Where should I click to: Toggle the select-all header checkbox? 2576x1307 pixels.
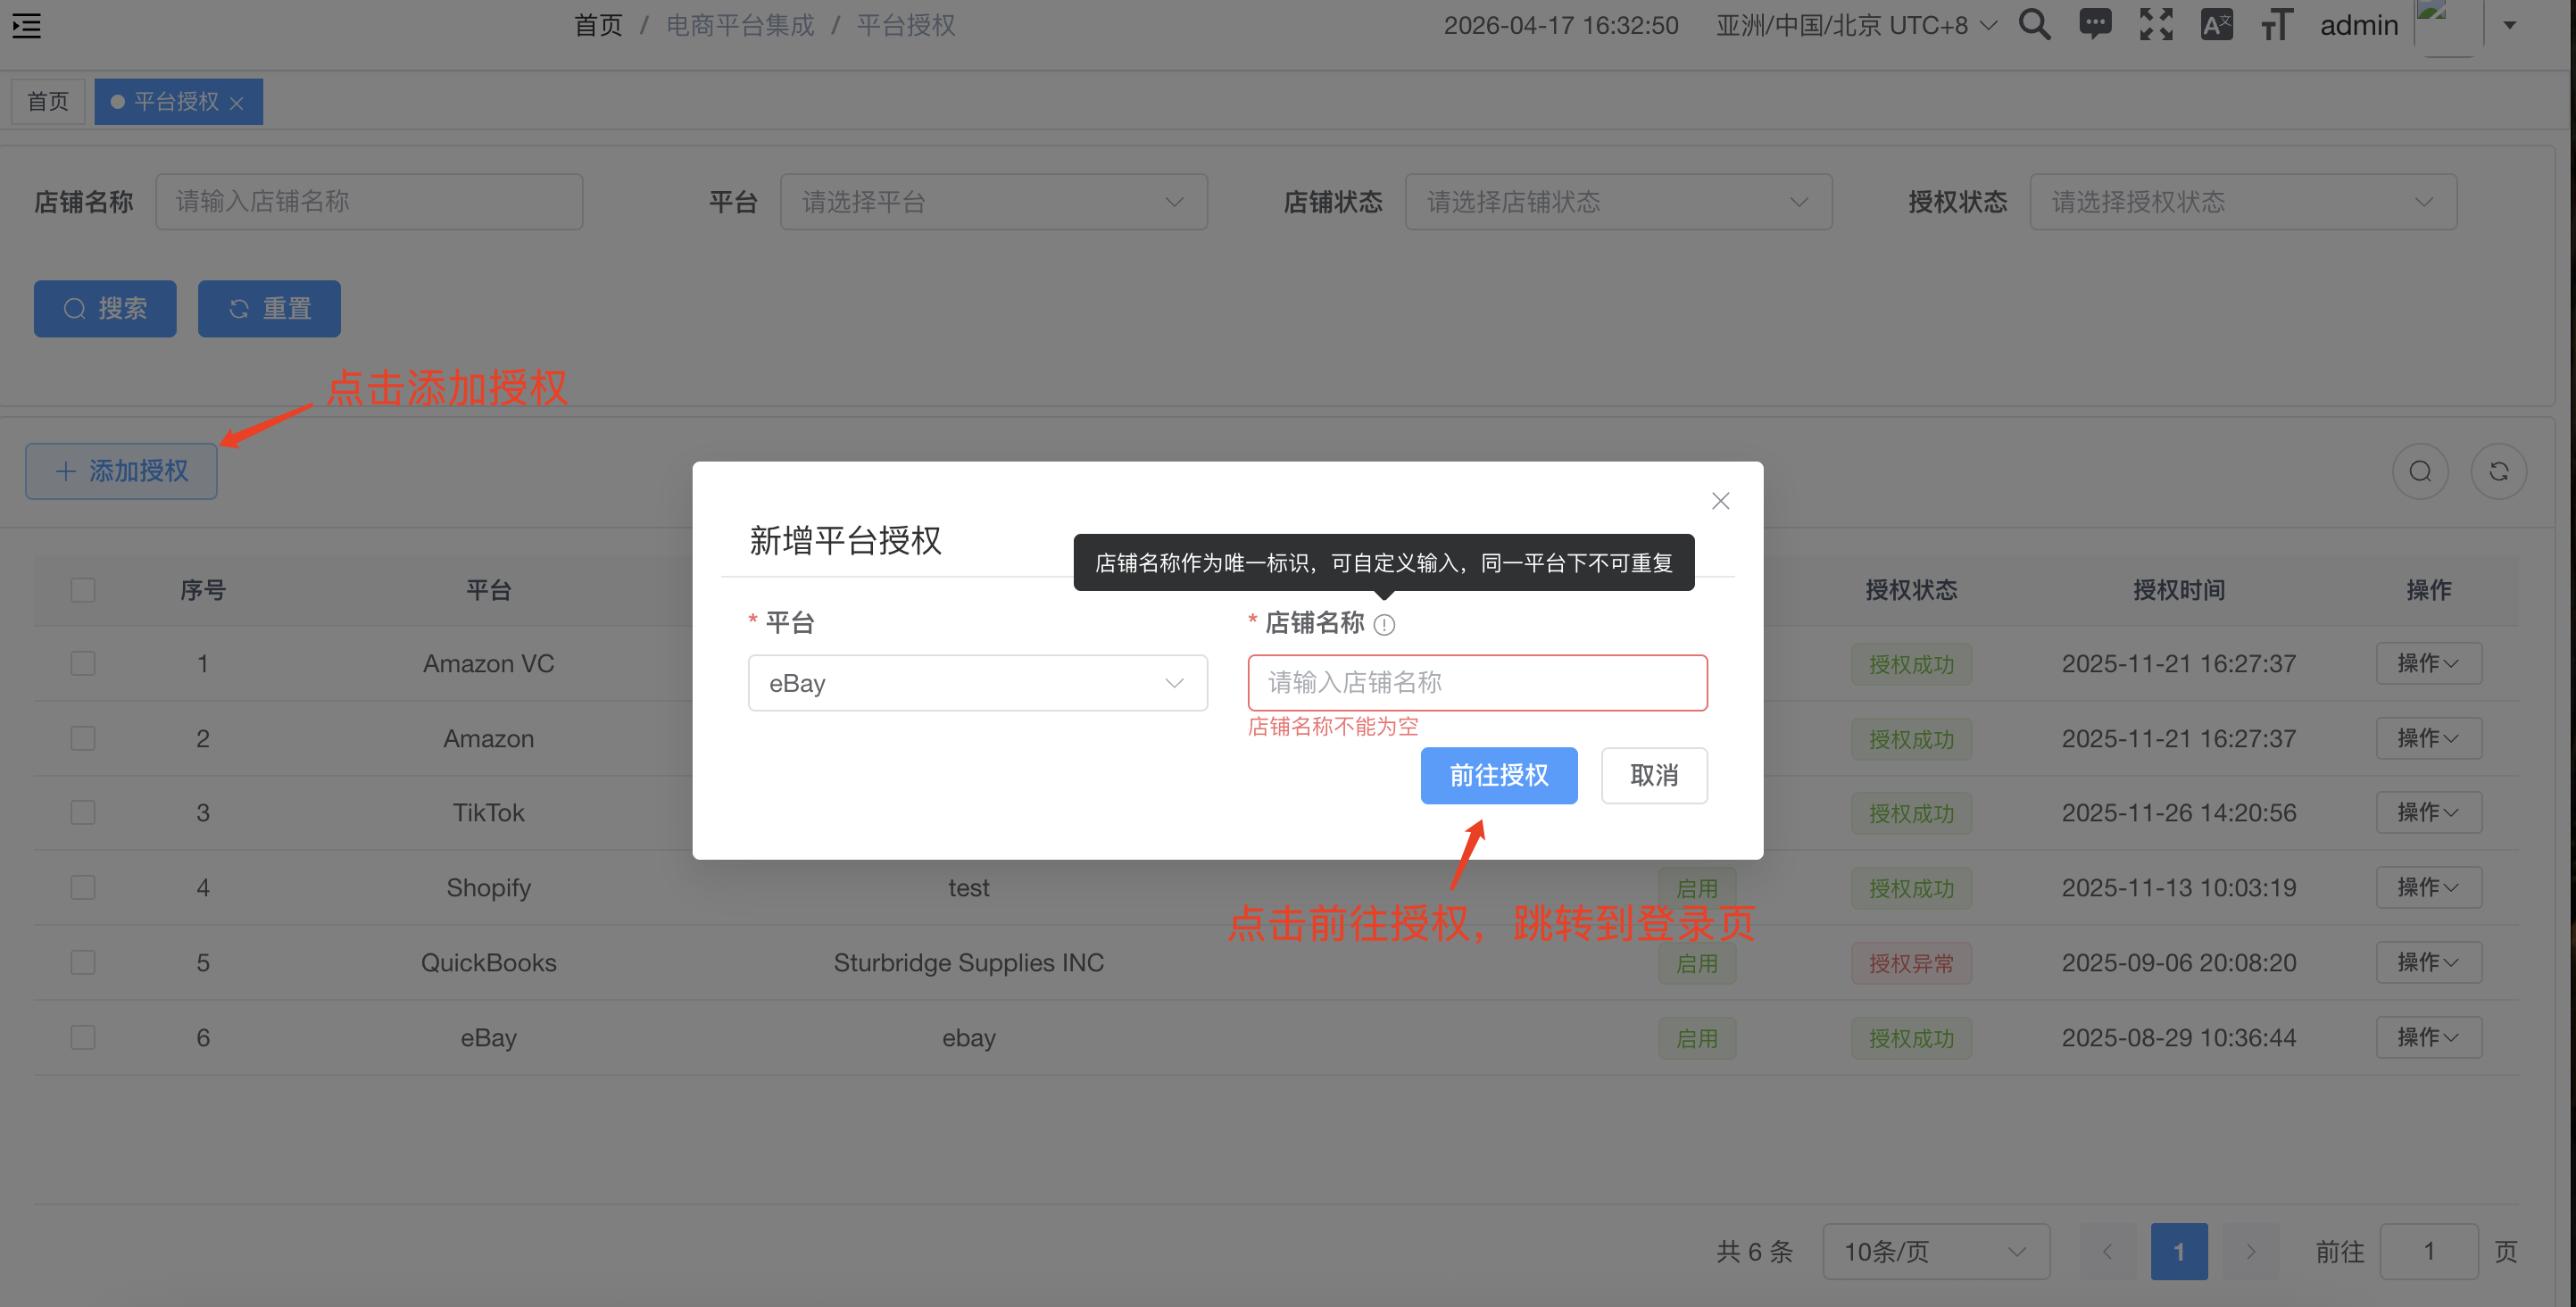[x=83, y=590]
